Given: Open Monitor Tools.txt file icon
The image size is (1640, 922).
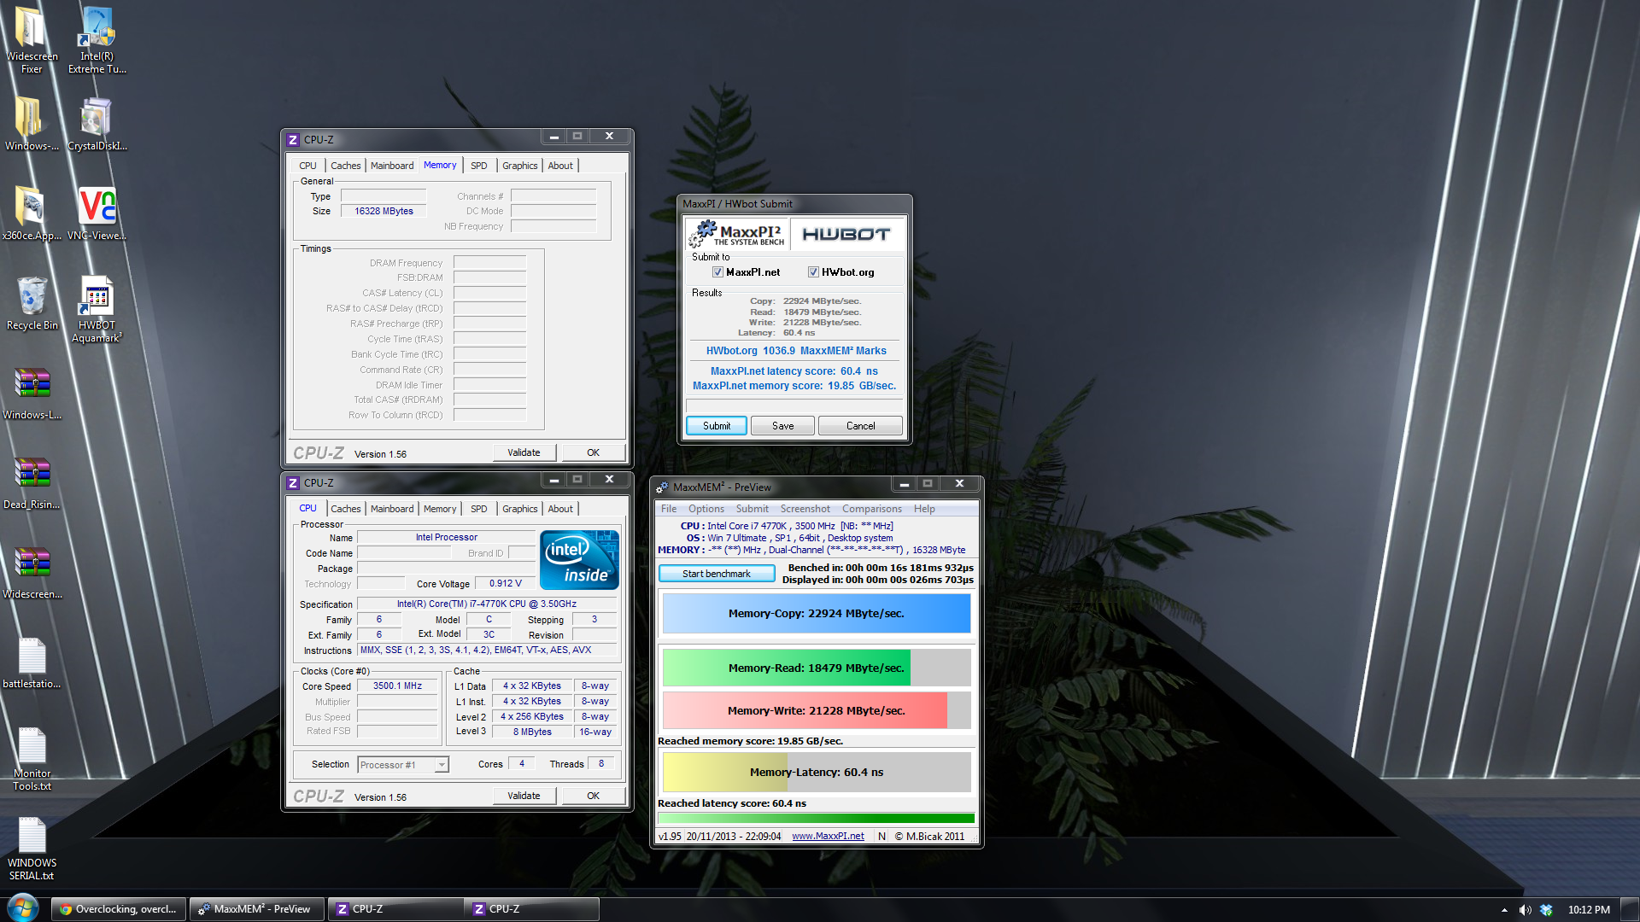Looking at the screenshot, I should coord(32,758).
